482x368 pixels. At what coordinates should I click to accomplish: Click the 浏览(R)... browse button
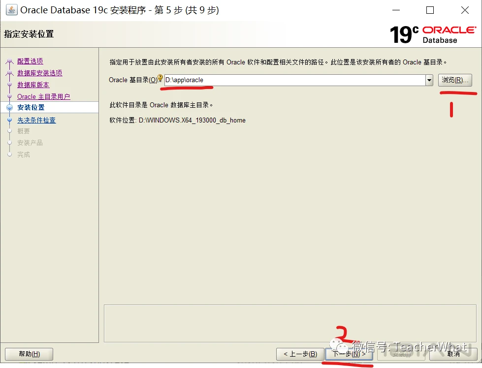455,80
